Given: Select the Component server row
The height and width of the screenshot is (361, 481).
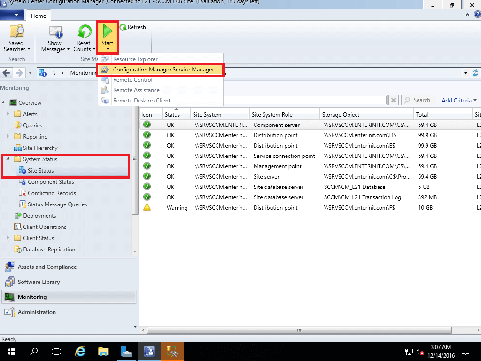Looking at the screenshot, I should (x=310, y=125).
